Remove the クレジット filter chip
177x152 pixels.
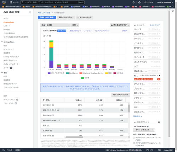click(152, 79)
